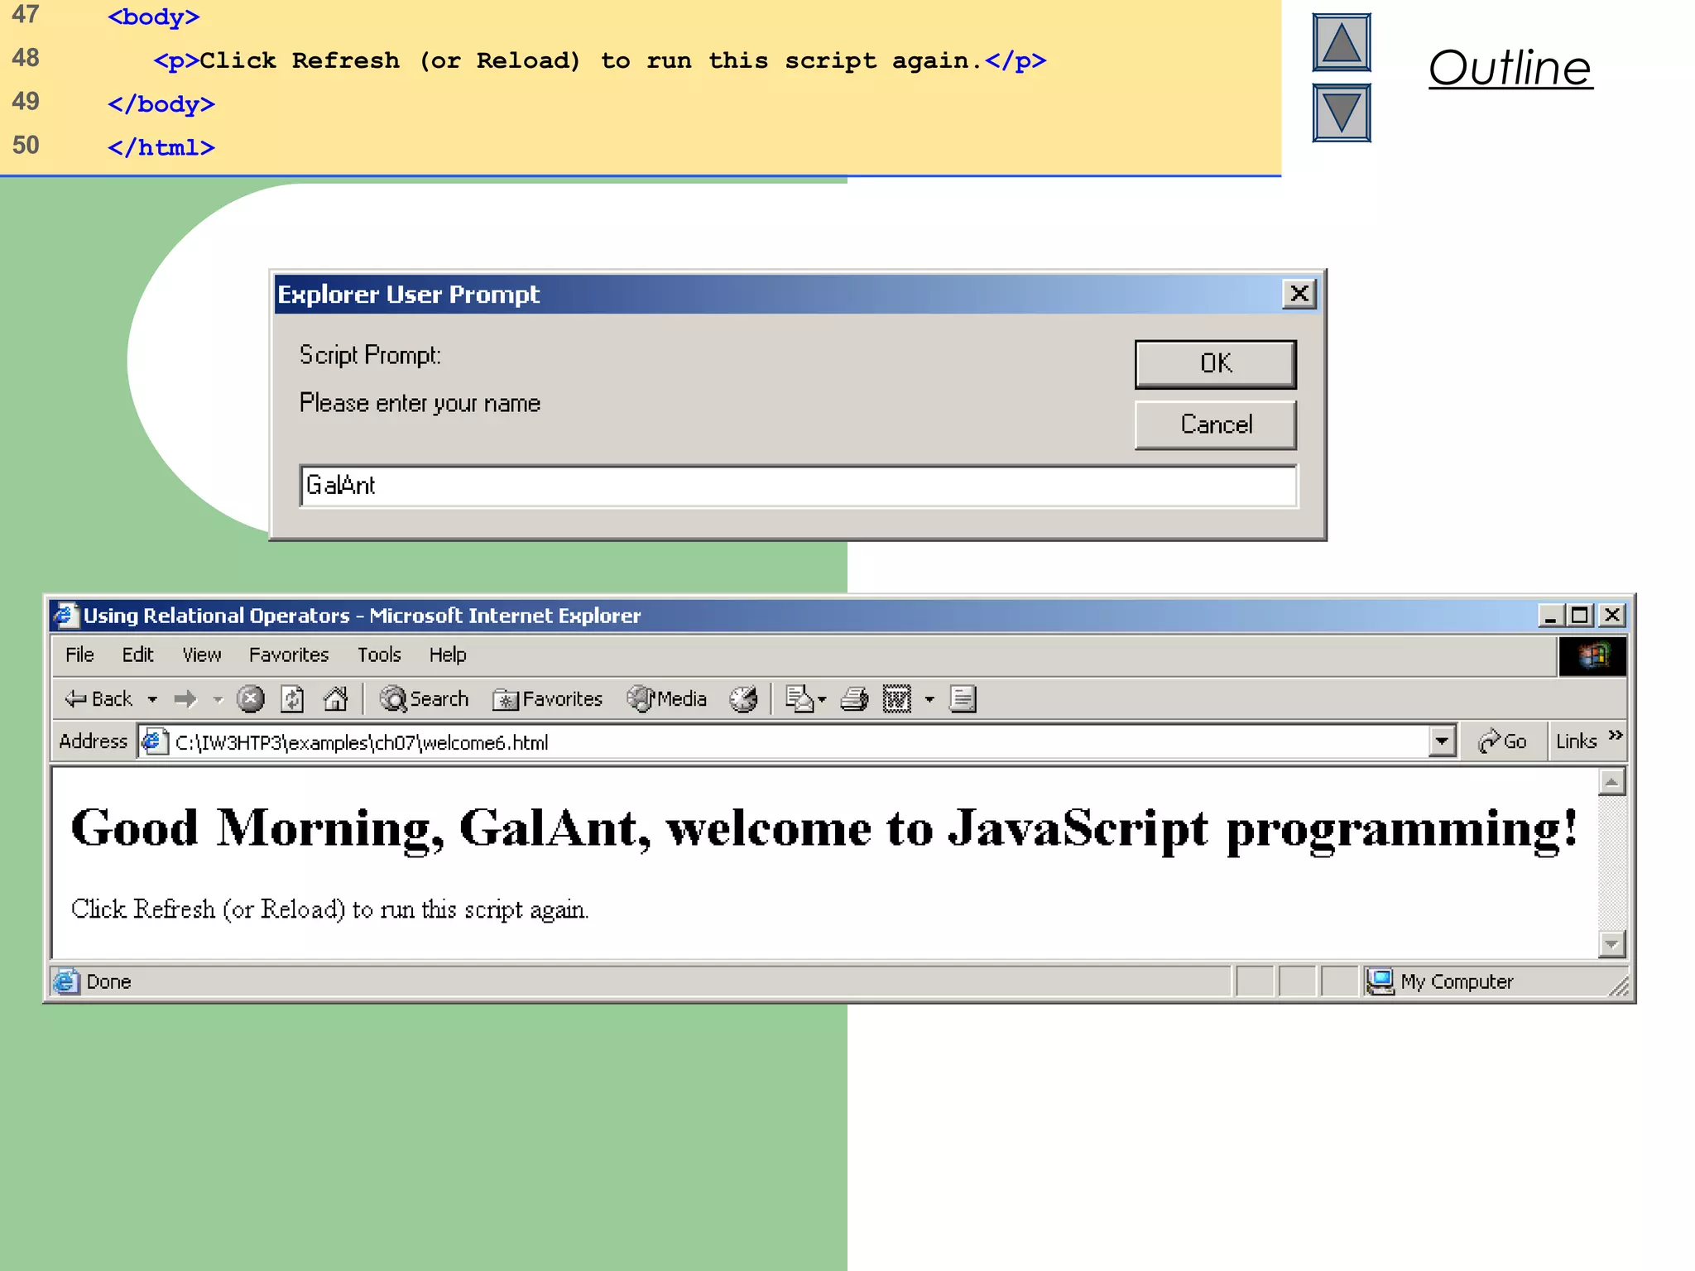The width and height of the screenshot is (1695, 1271).
Task: Click the '<body>' code line 47
Action: click(x=154, y=17)
